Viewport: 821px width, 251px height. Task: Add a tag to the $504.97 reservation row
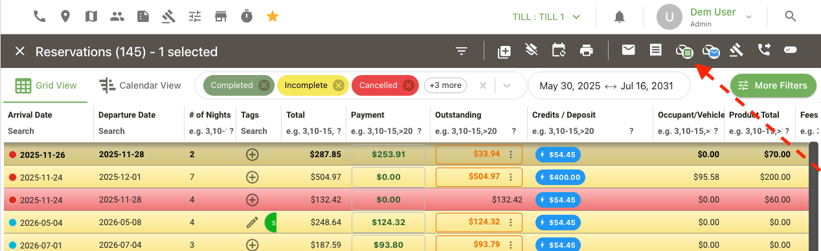click(x=253, y=177)
